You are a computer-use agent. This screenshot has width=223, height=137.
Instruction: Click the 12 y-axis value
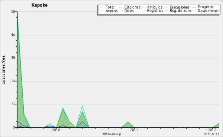coord(13,104)
